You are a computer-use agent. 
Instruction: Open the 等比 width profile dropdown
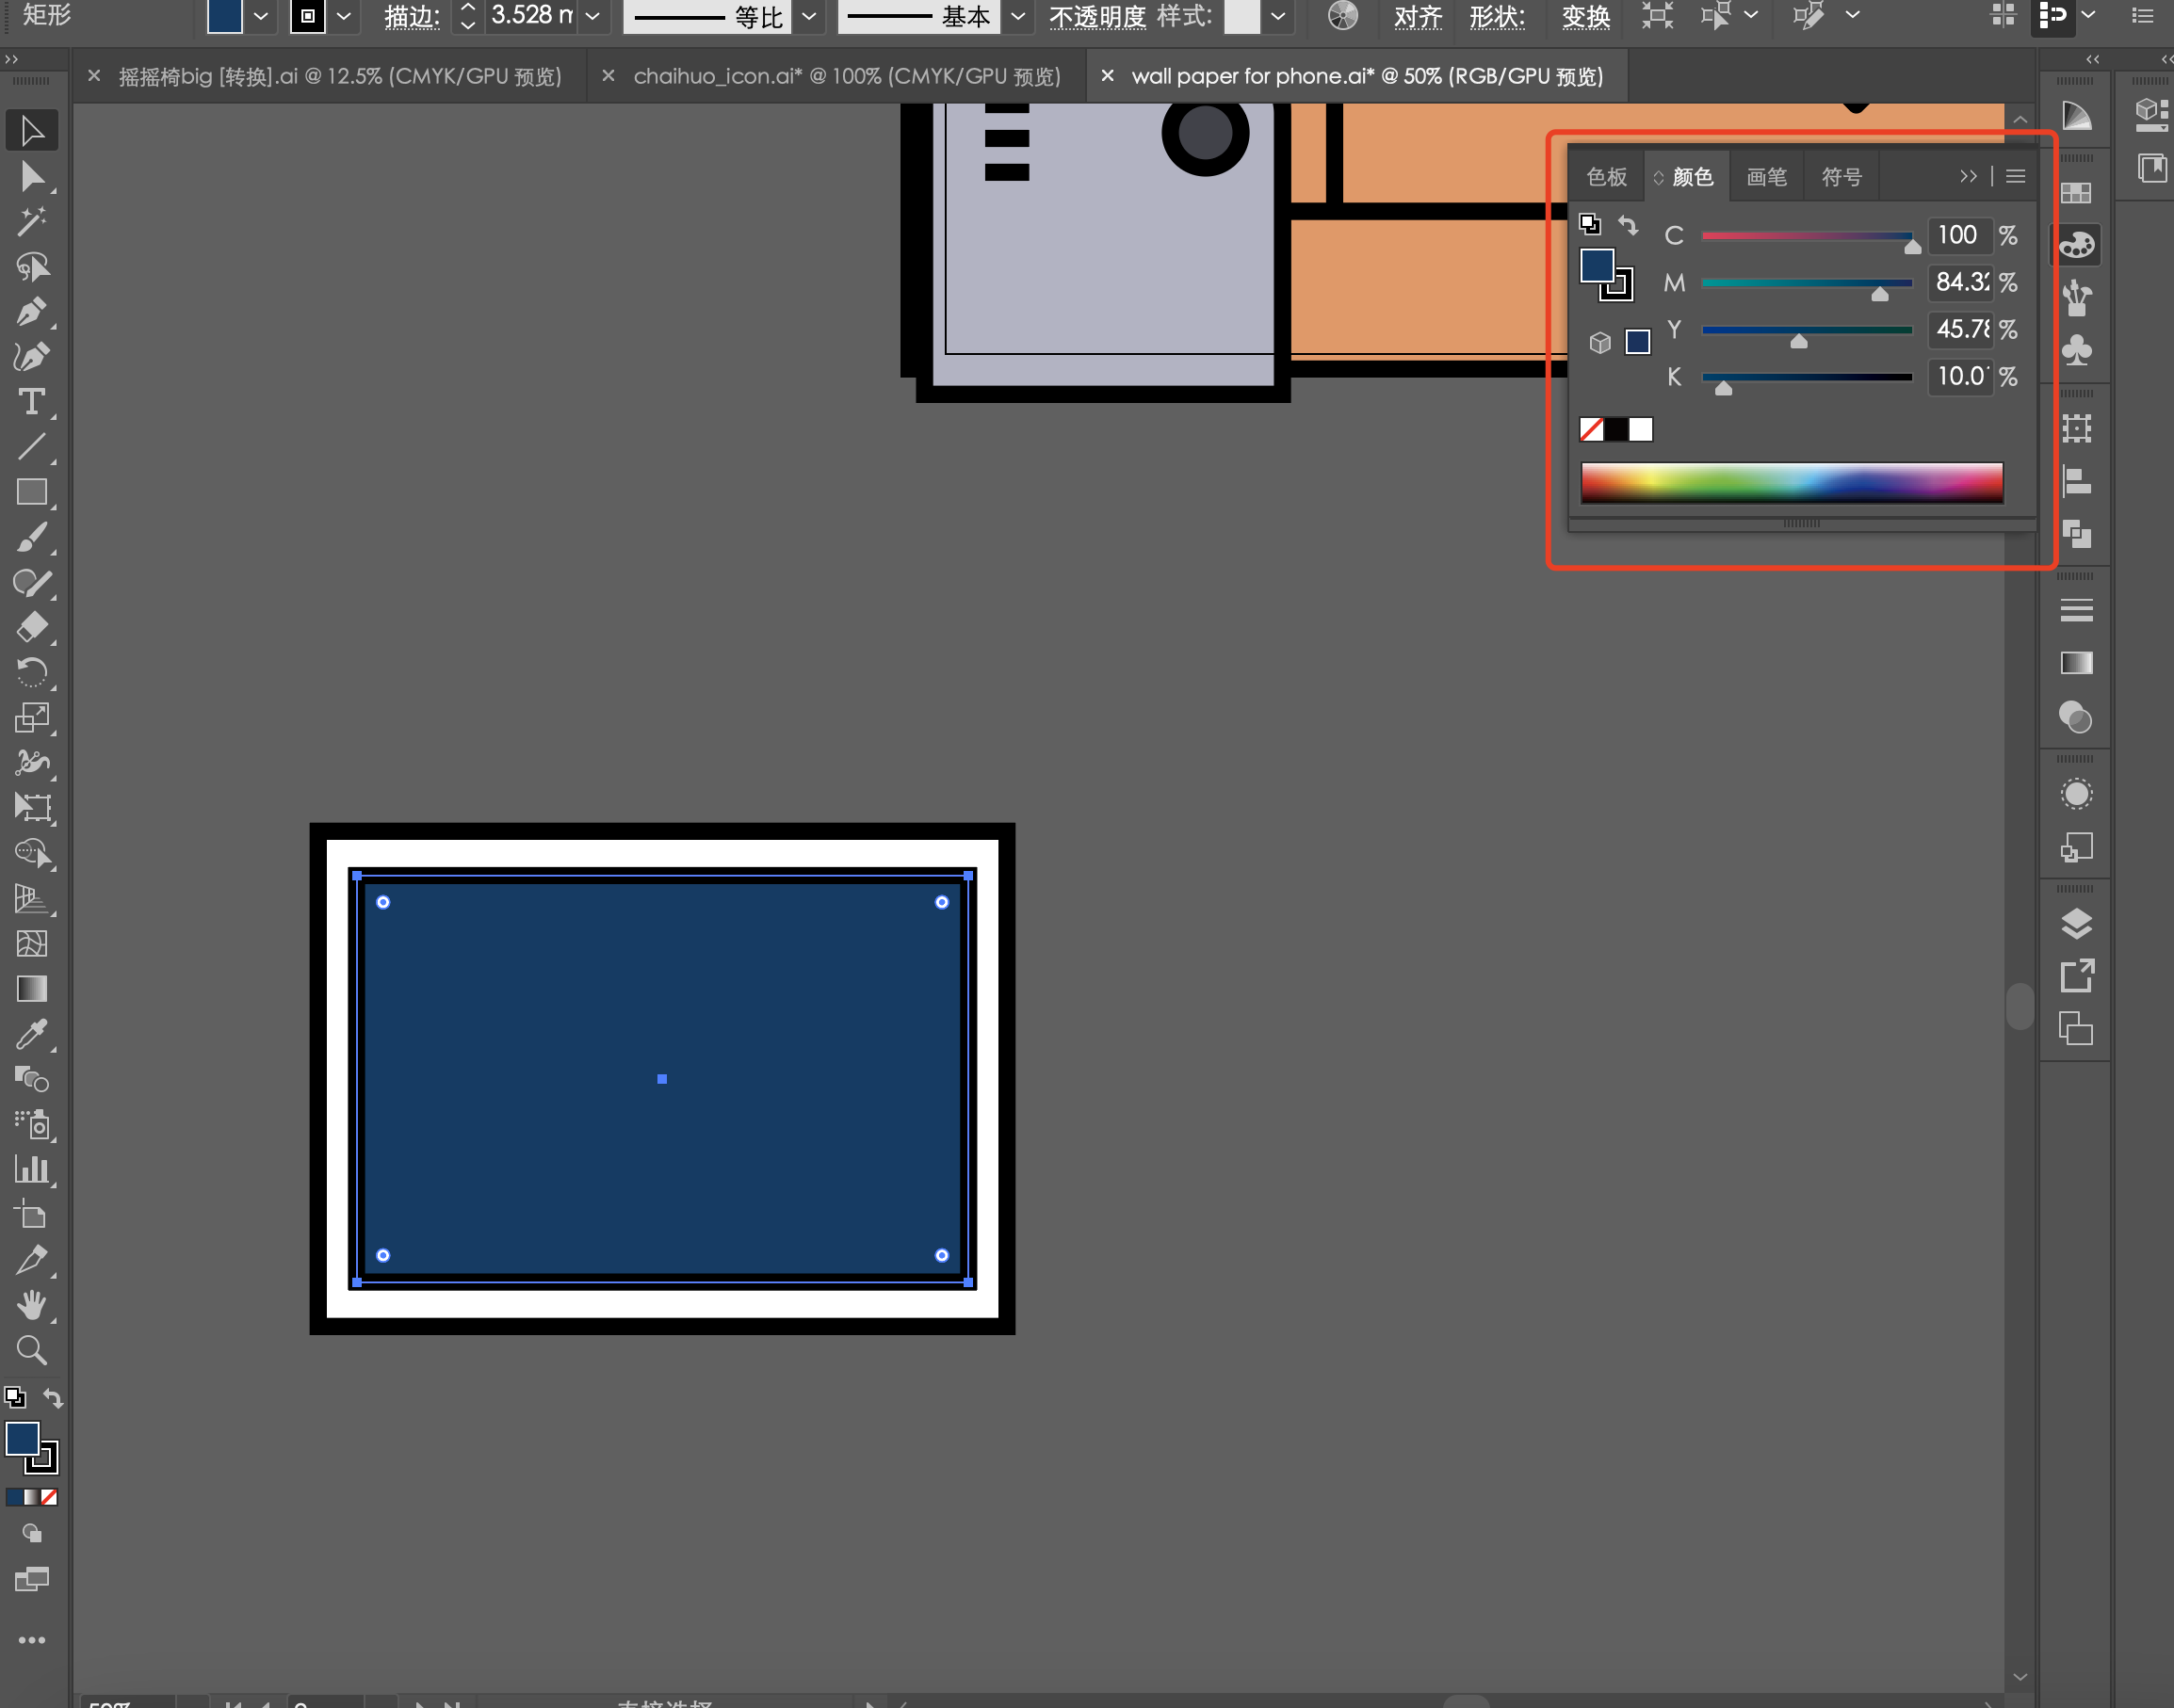[809, 16]
